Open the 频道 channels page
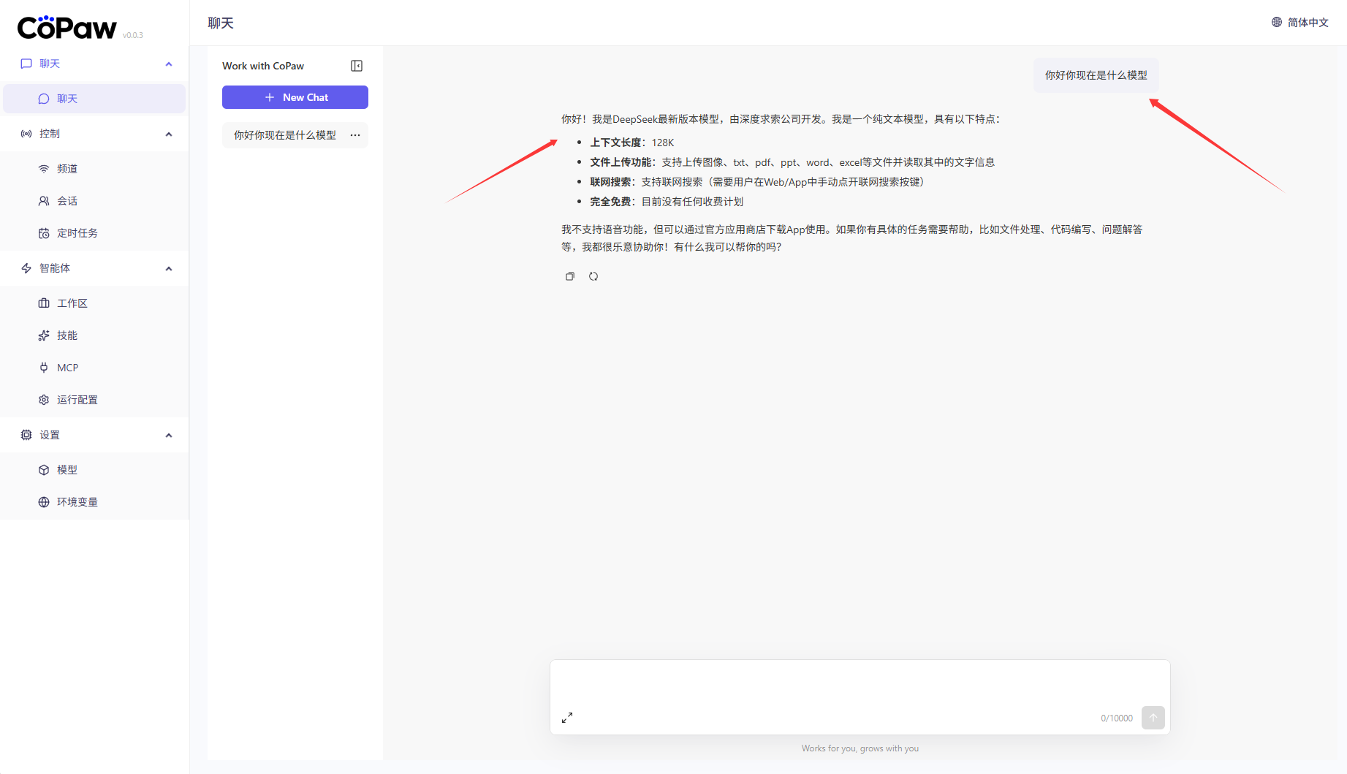 (x=67, y=169)
